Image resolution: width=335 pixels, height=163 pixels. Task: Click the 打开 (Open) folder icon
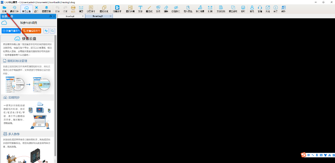coord(4,9)
